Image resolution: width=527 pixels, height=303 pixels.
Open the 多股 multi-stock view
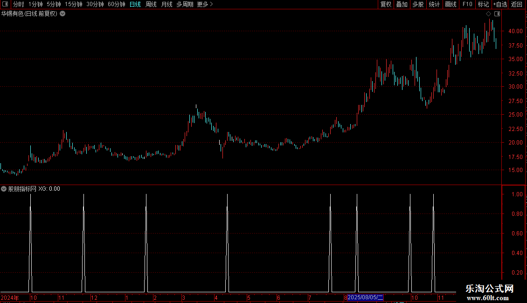point(418,4)
